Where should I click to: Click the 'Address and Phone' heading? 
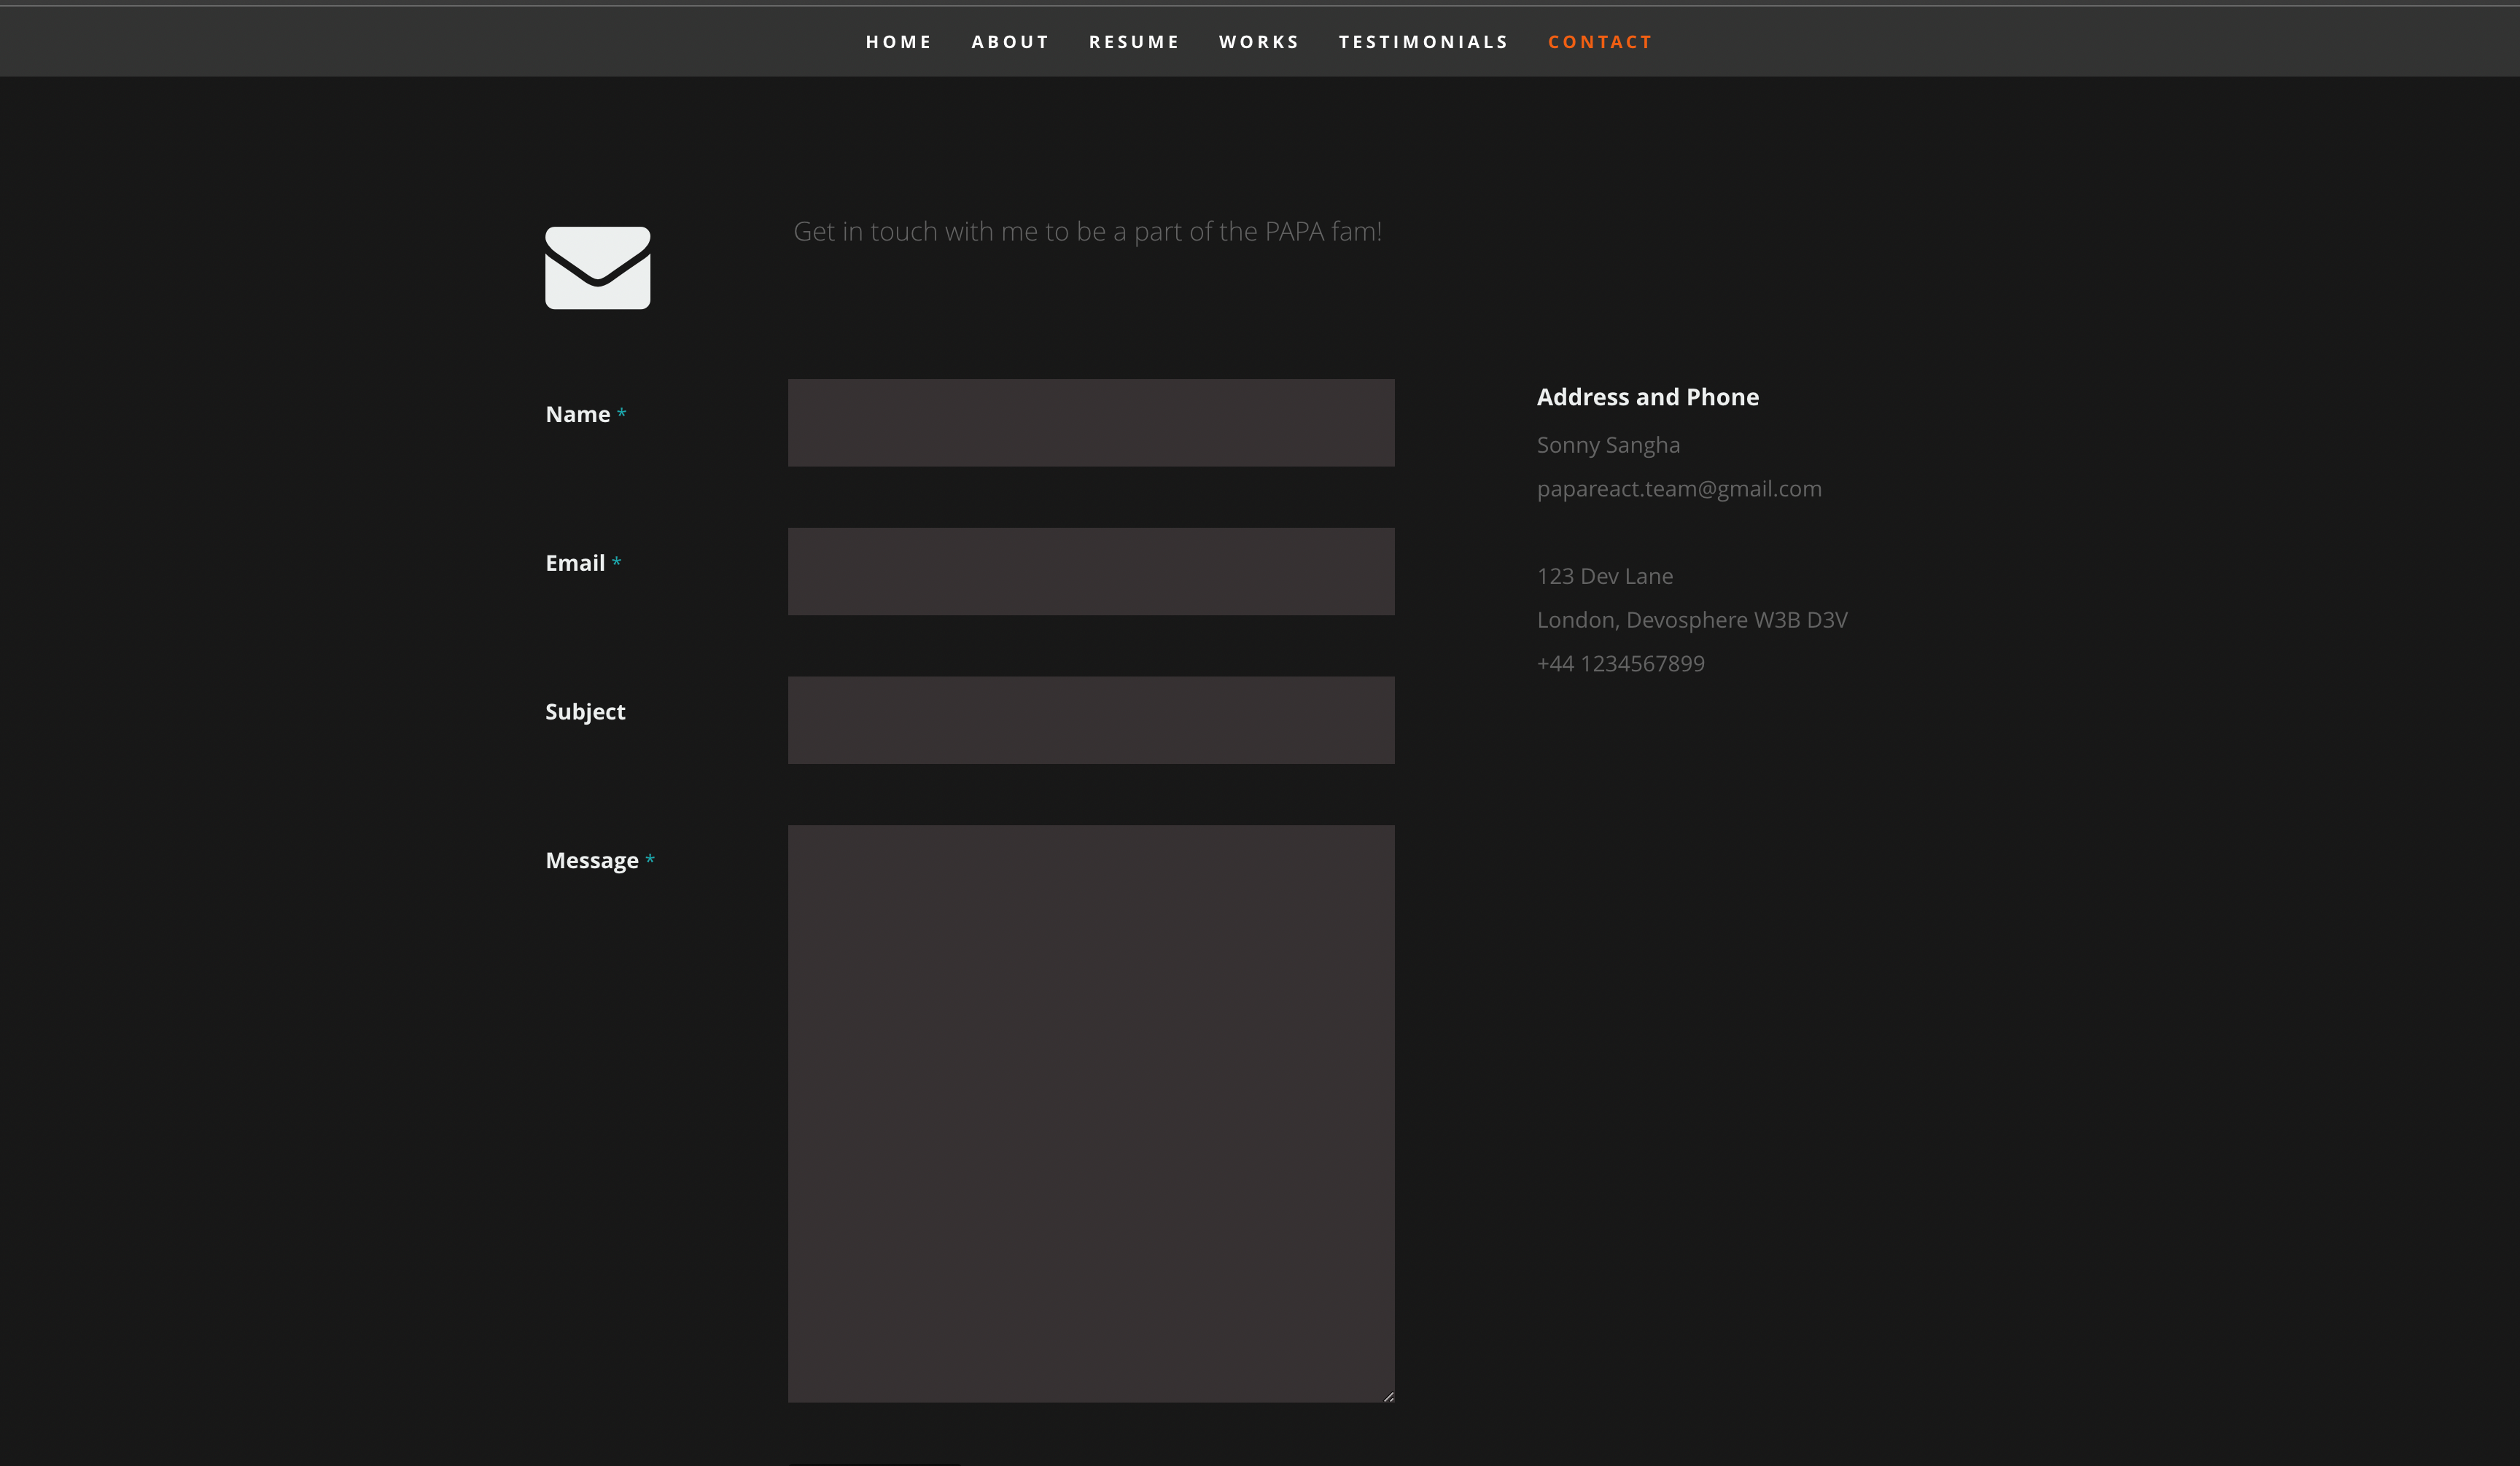click(x=1647, y=397)
